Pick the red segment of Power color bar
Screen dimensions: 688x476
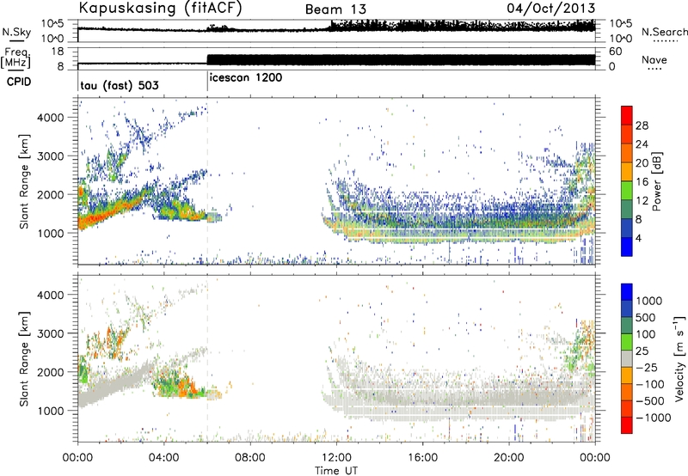coord(627,116)
